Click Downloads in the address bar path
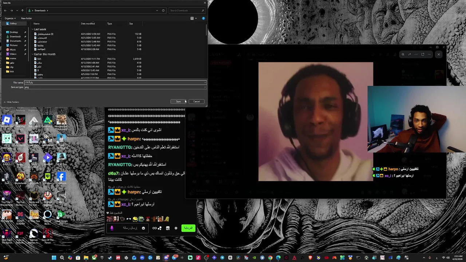 click(x=40, y=11)
